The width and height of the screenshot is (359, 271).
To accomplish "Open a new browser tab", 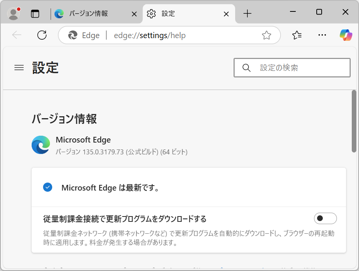I will [248, 14].
